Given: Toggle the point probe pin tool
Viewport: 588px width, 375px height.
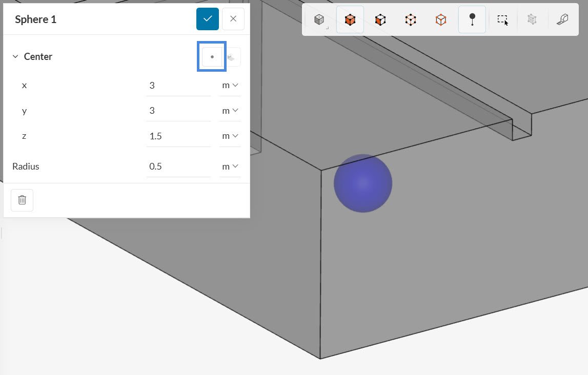Looking at the screenshot, I should coord(472,20).
